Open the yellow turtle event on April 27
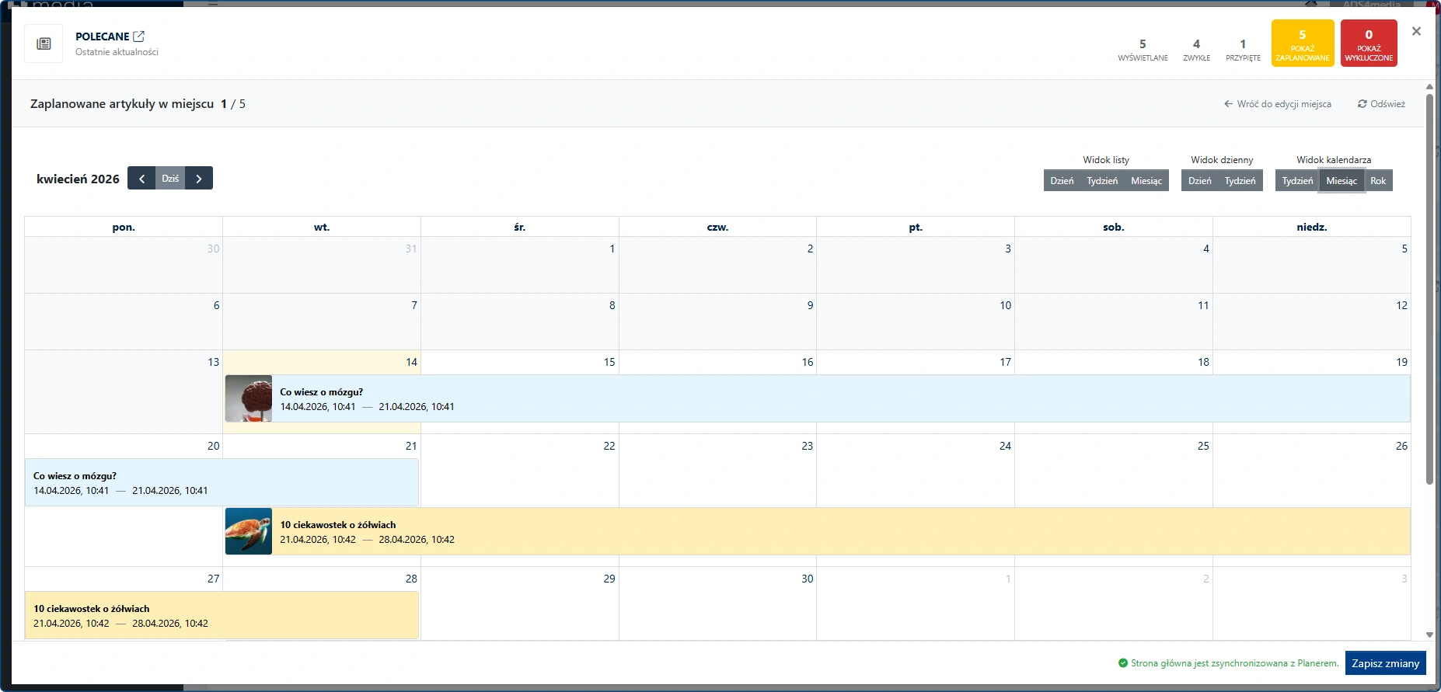The image size is (1441, 692). (x=222, y=616)
